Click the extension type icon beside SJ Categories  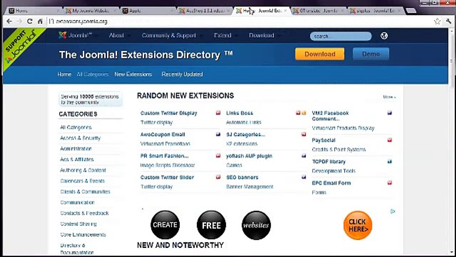[x=304, y=134]
